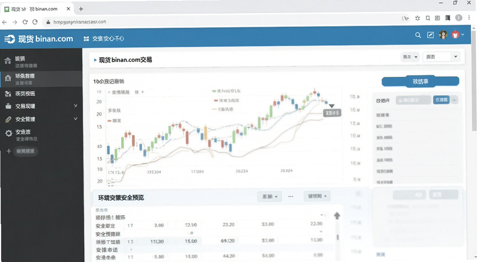The image size is (477, 262).
Task: Open the user photo avatar in header
Action: 443,35
